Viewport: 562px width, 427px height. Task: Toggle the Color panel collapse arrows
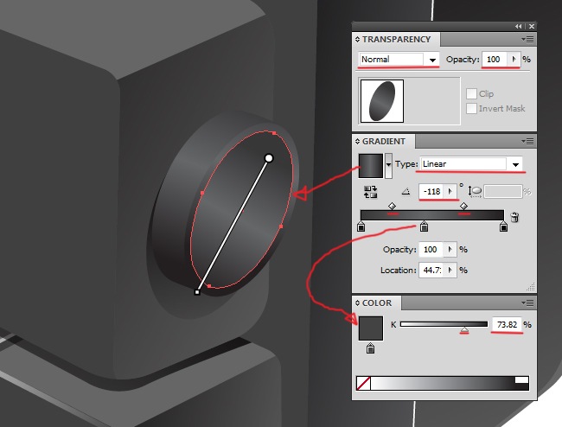click(357, 303)
